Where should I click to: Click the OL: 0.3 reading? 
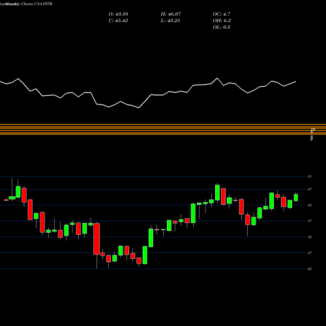tap(222, 27)
